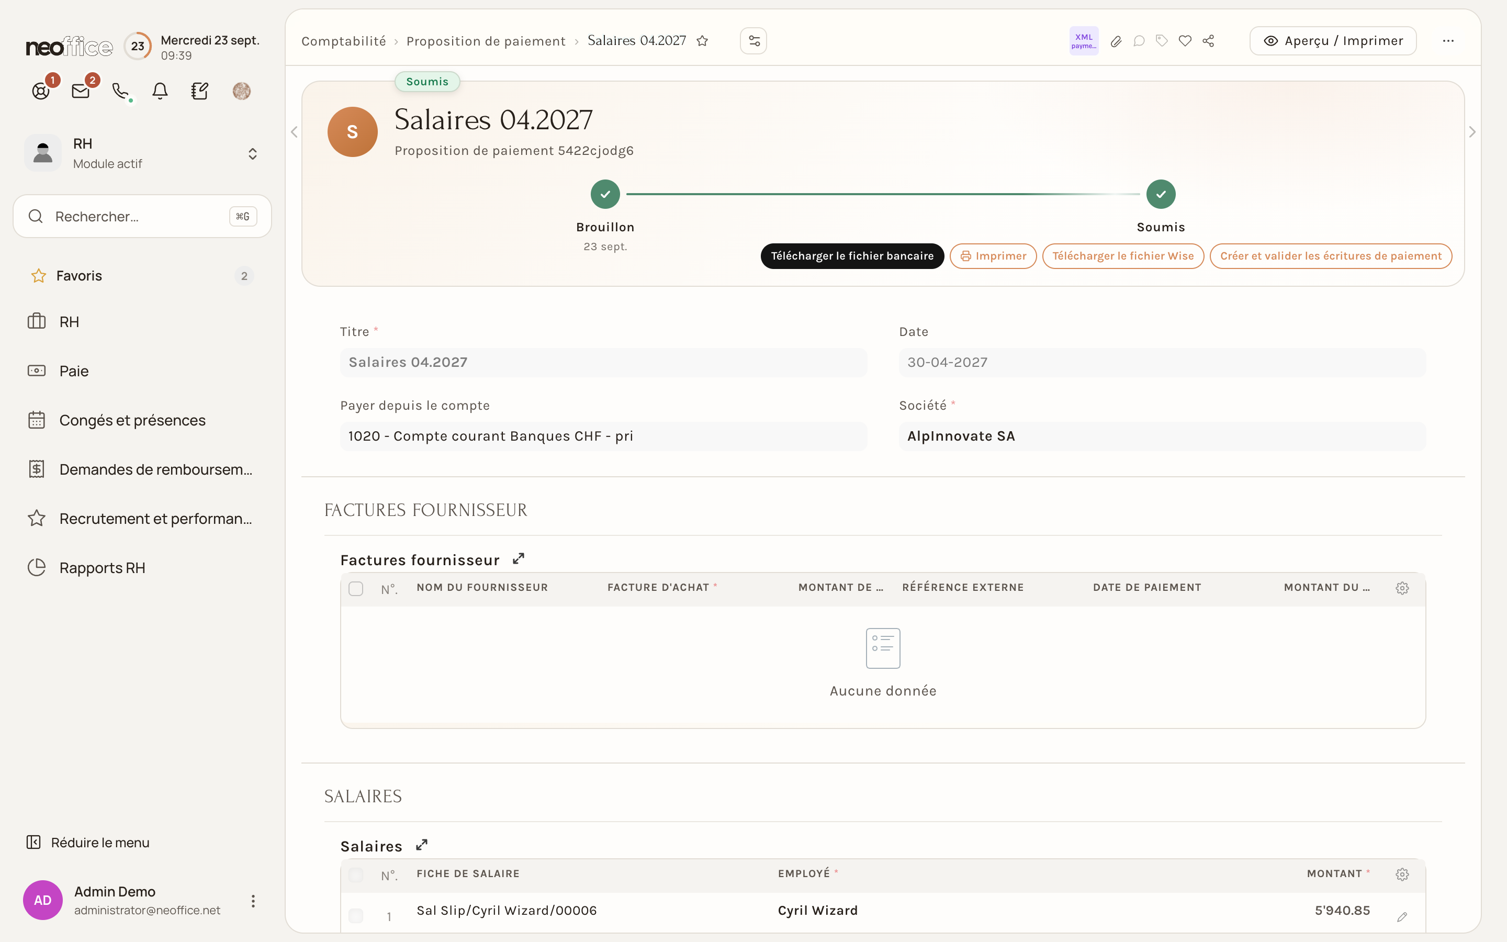Open Congés et présences menu item
This screenshot has width=1507, height=942.
[142, 421]
